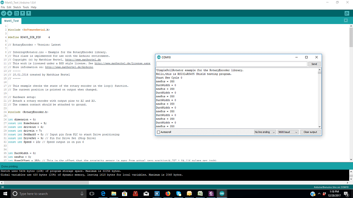Open the 9600 baud rate dropdown

(x=288, y=132)
